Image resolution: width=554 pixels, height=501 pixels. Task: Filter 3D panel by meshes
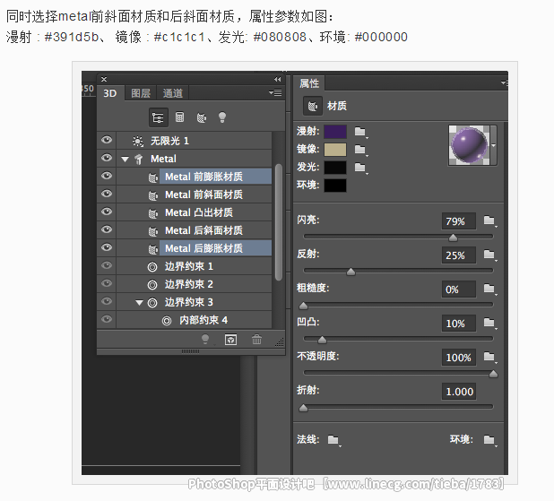[179, 117]
